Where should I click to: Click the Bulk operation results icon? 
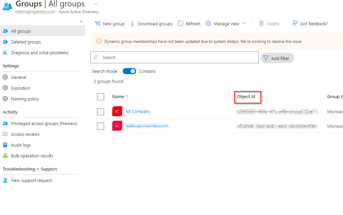click(5, 155)
